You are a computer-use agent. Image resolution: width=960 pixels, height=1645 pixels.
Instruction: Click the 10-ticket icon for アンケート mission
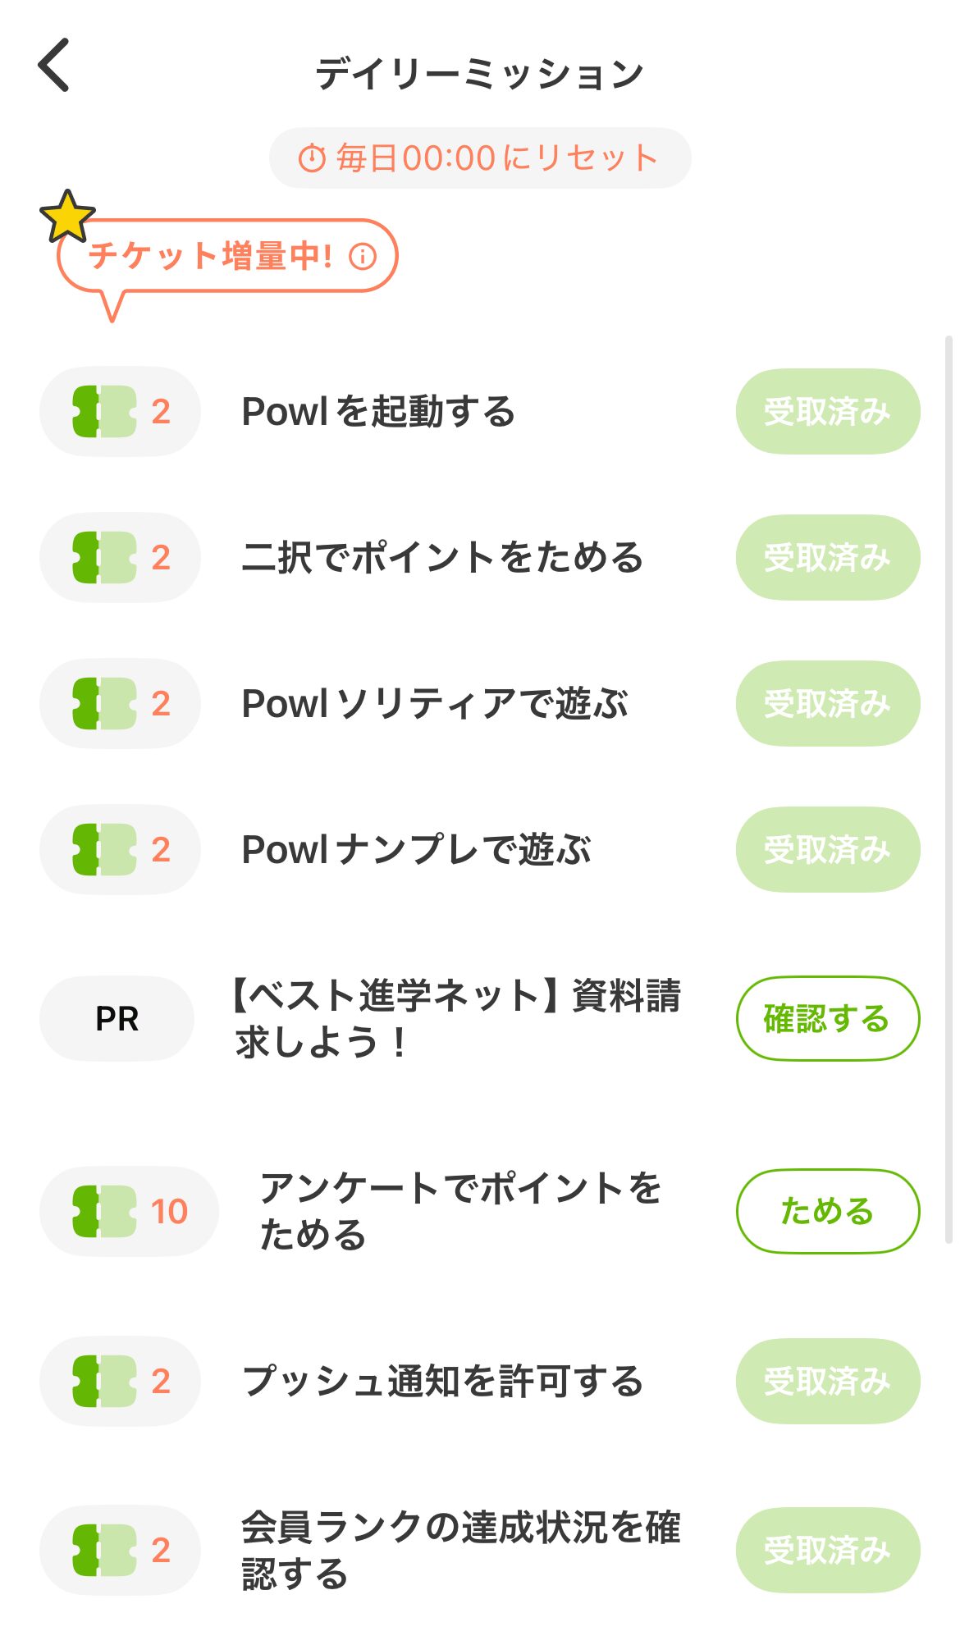click(104, 1211)
